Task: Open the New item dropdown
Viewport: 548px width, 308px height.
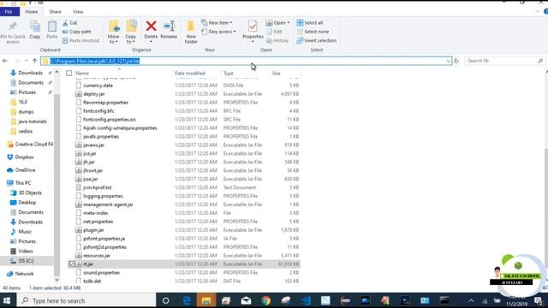Action: click(x=217, y=23)
